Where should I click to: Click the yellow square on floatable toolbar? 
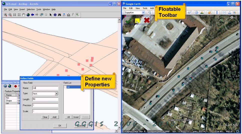[137, 20]
